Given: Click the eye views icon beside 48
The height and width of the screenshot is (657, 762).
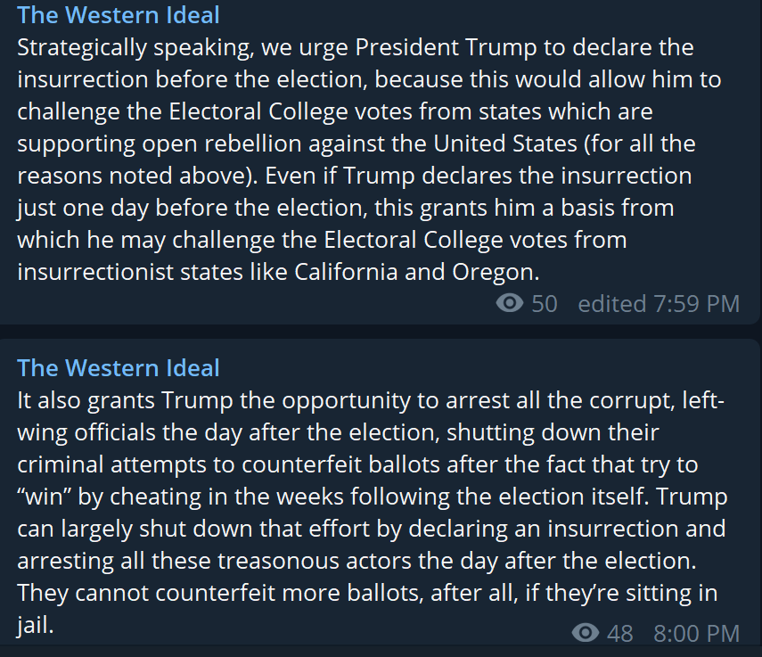Looking at the screenshot, I should point(586,633).
